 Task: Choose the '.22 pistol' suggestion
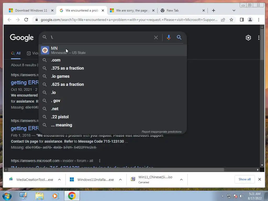[113, 117]
